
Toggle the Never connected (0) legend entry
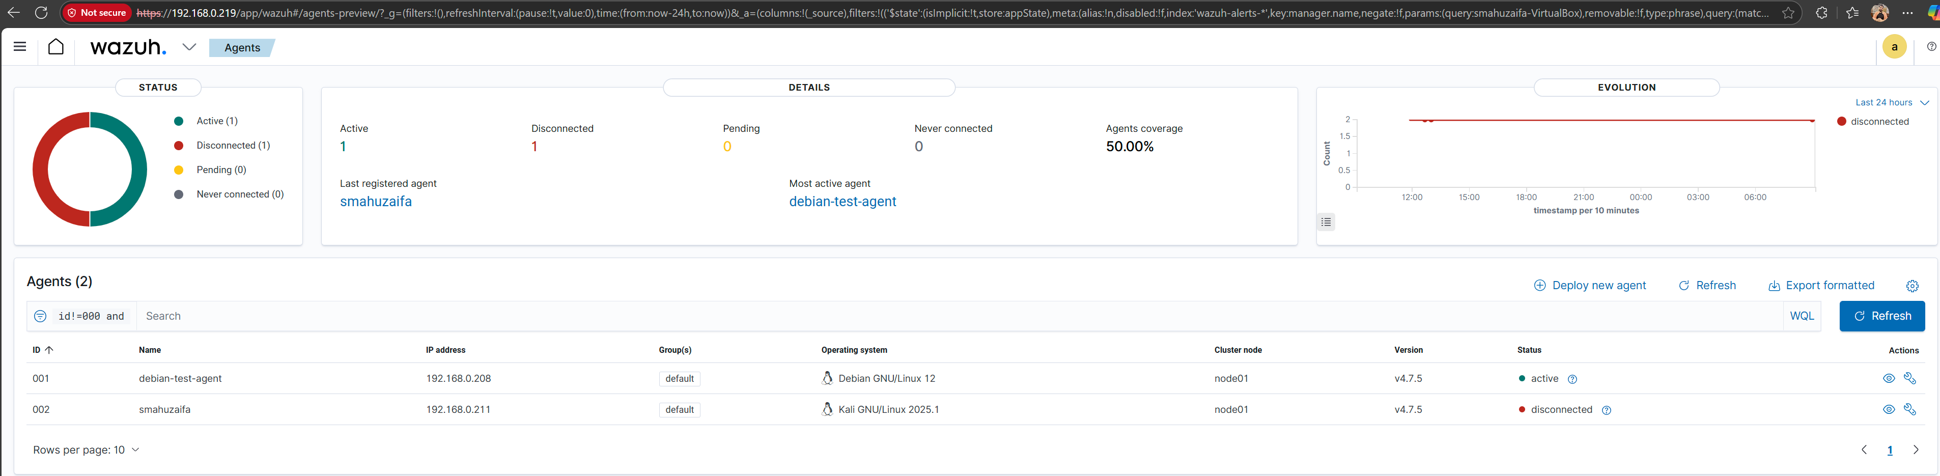point(229,194)
